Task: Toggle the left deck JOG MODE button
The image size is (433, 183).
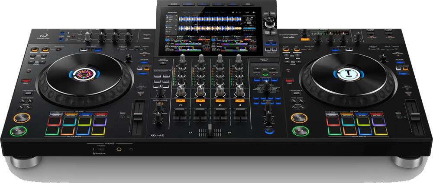Action: coord(143,63)
